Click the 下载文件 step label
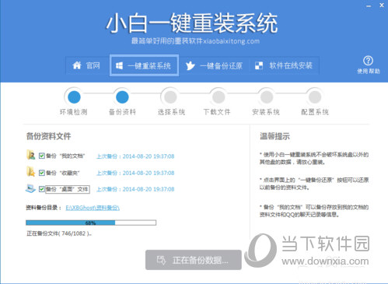 [217, 112]
